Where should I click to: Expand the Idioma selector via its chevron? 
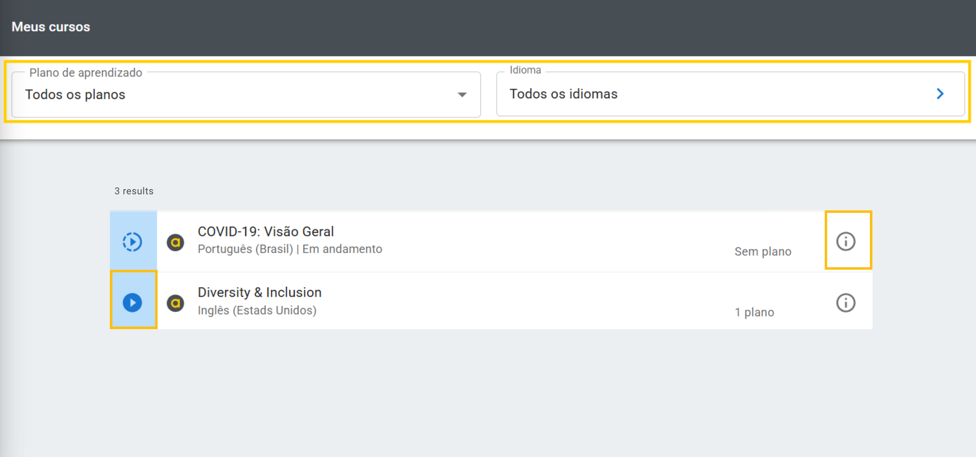(940, 94)
